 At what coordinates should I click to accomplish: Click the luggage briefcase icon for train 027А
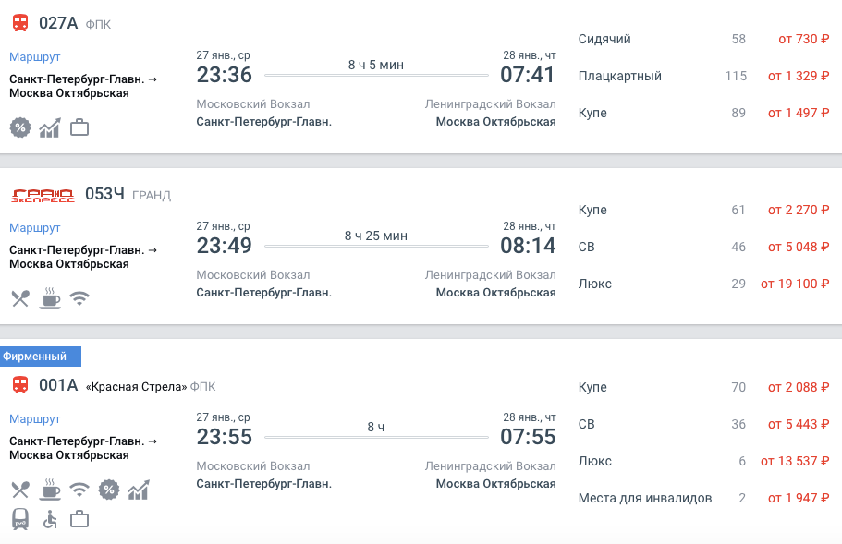coord(79,127)
